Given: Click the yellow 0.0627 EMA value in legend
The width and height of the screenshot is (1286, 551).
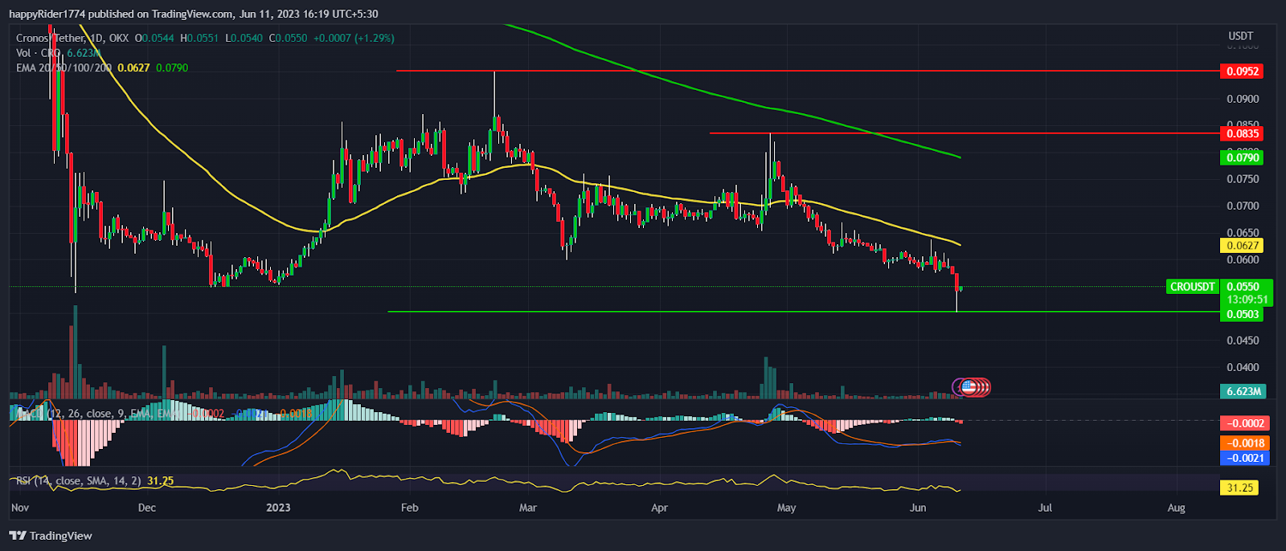Looking at the screenshot, I should coord(133,68).
